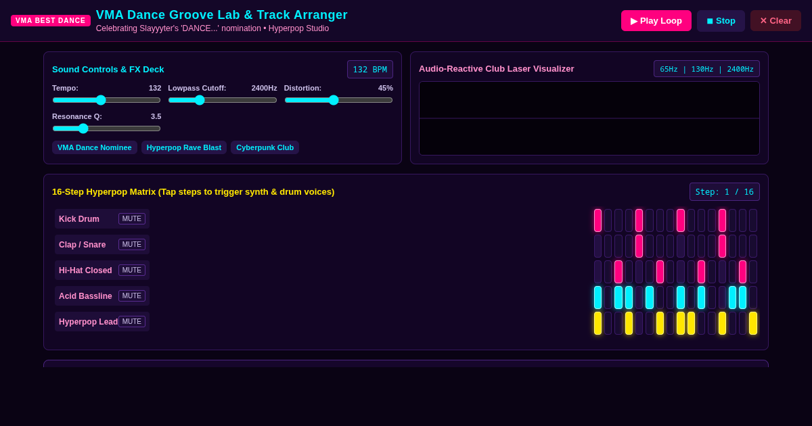Turn off Acid Bassline step 3
812x426 pixels.
618,298
